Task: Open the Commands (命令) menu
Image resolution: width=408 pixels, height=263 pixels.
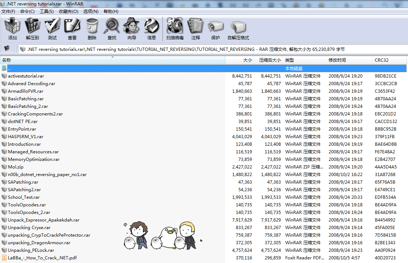Action: 27,12
